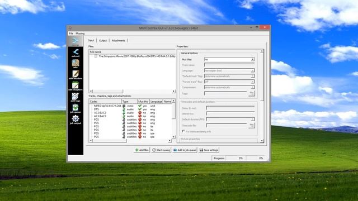Click the file icon beside The.Simpsons.Movie entry
358x201 pixels.
pos(96,56)
